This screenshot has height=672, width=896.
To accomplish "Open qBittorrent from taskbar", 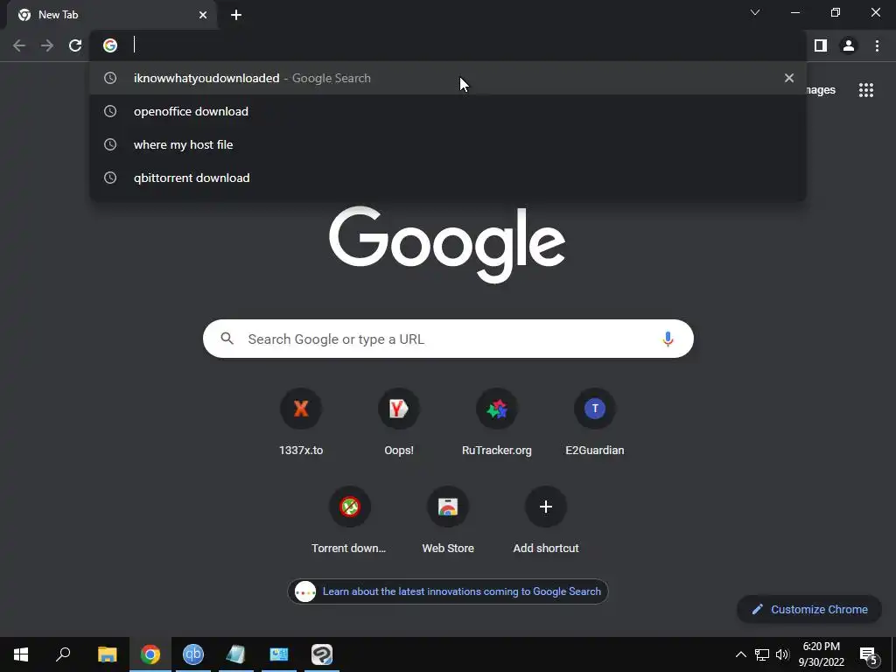I will pyautogui.click(x=193, y=654).
